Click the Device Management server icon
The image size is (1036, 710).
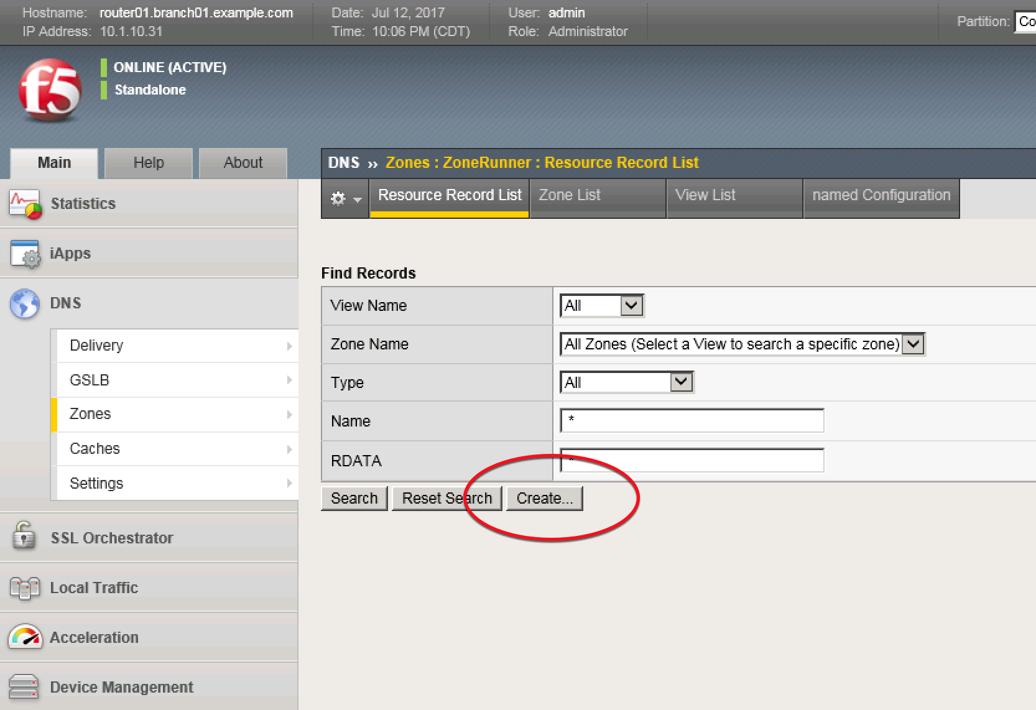pos(24,687)
